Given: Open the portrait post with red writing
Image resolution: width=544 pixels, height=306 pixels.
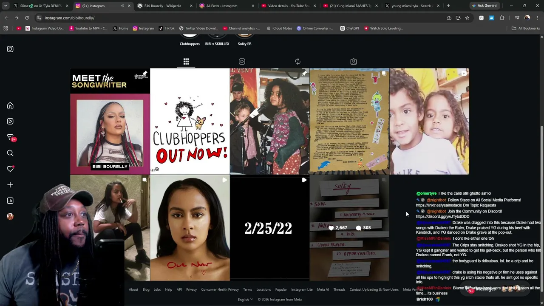Looking at the screenshot, I should click(190, 228).
